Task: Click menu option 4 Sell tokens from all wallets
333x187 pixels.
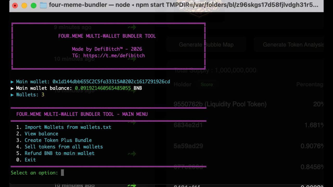Action: pos(60,146)
